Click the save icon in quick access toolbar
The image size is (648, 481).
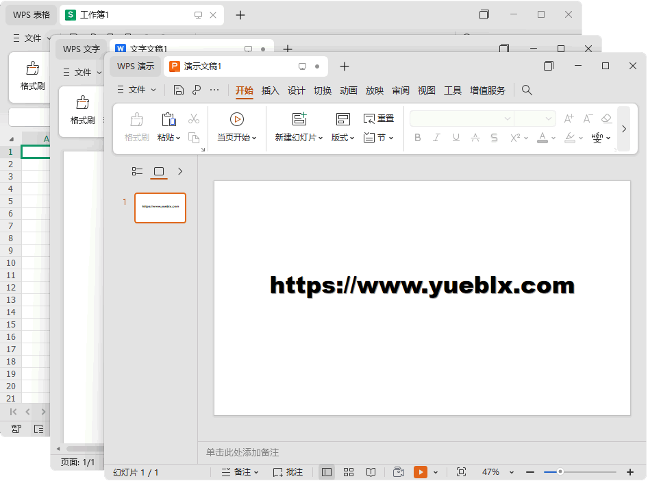[179, 90]
